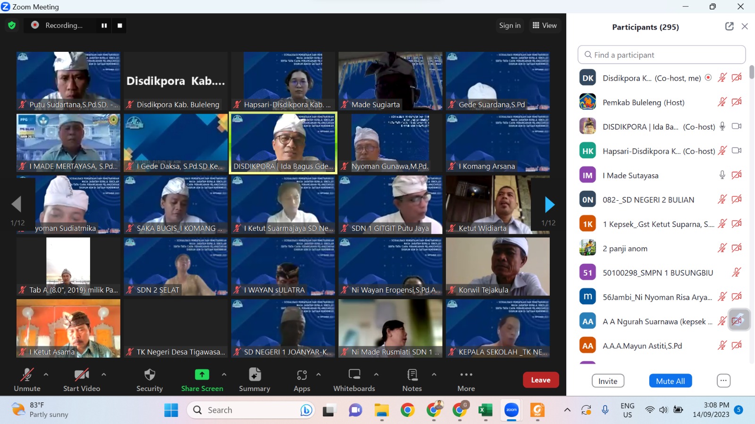Open the Task View icon in the taskbar
The image size is (755, 424).
329,410
